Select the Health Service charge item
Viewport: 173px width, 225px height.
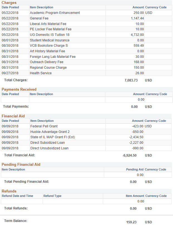tap(41, 73)
